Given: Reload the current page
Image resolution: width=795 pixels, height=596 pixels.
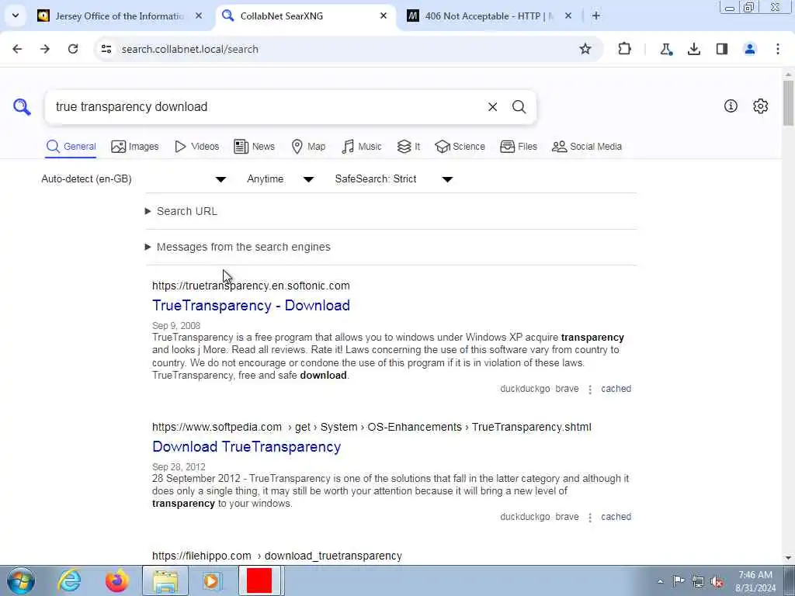Looking at the screenshot, I should coord(73,49).
